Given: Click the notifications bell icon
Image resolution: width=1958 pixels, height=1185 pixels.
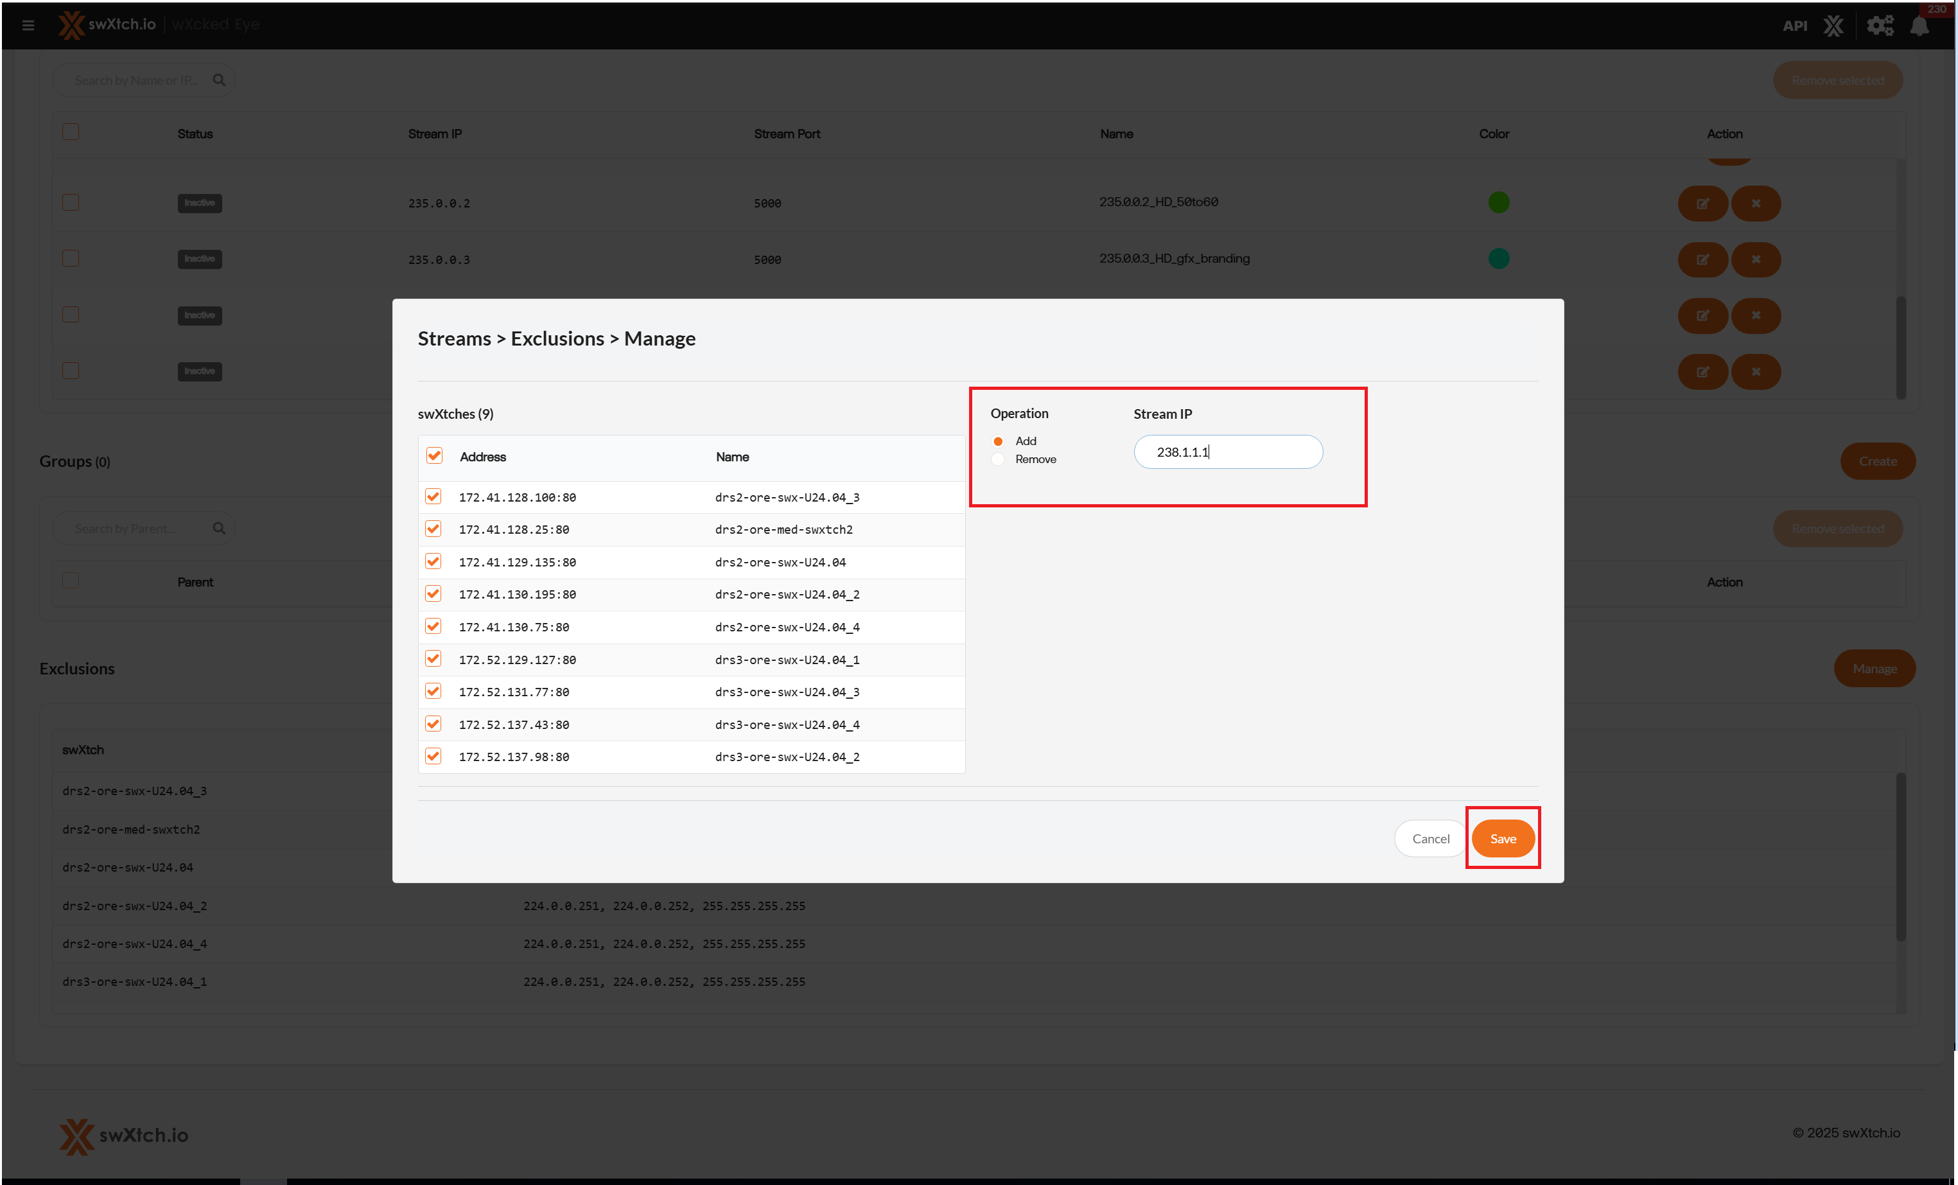Looking at the screenshot, I should [1919, 26].
